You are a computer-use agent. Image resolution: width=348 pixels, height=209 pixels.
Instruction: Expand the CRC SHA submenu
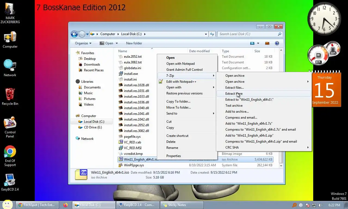(x=264, y=147)
